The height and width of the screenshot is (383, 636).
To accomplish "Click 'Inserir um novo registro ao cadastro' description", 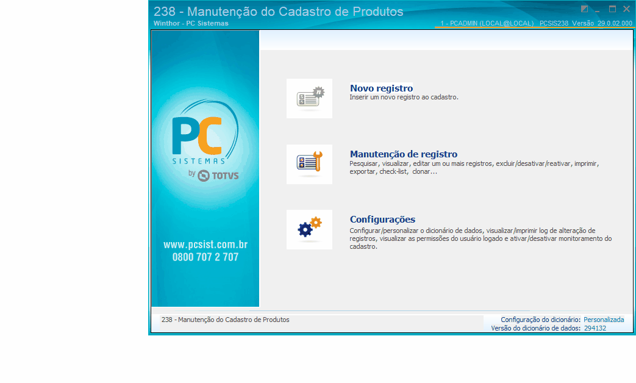I will (404, 98).
